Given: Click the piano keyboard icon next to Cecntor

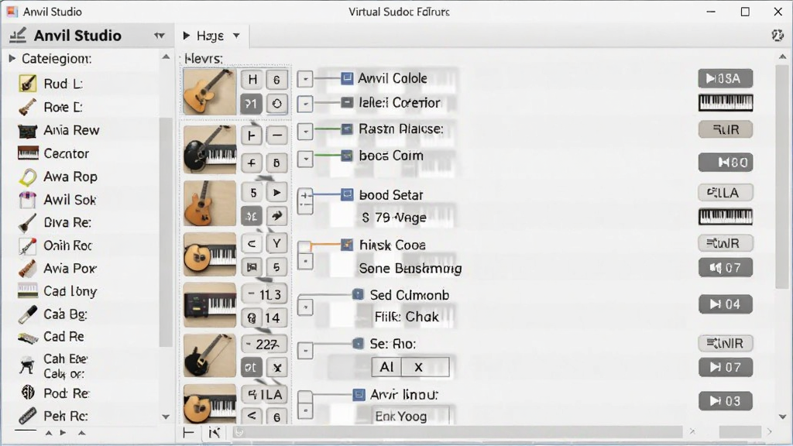Looking at the screenshot, I should click(28, 153).
